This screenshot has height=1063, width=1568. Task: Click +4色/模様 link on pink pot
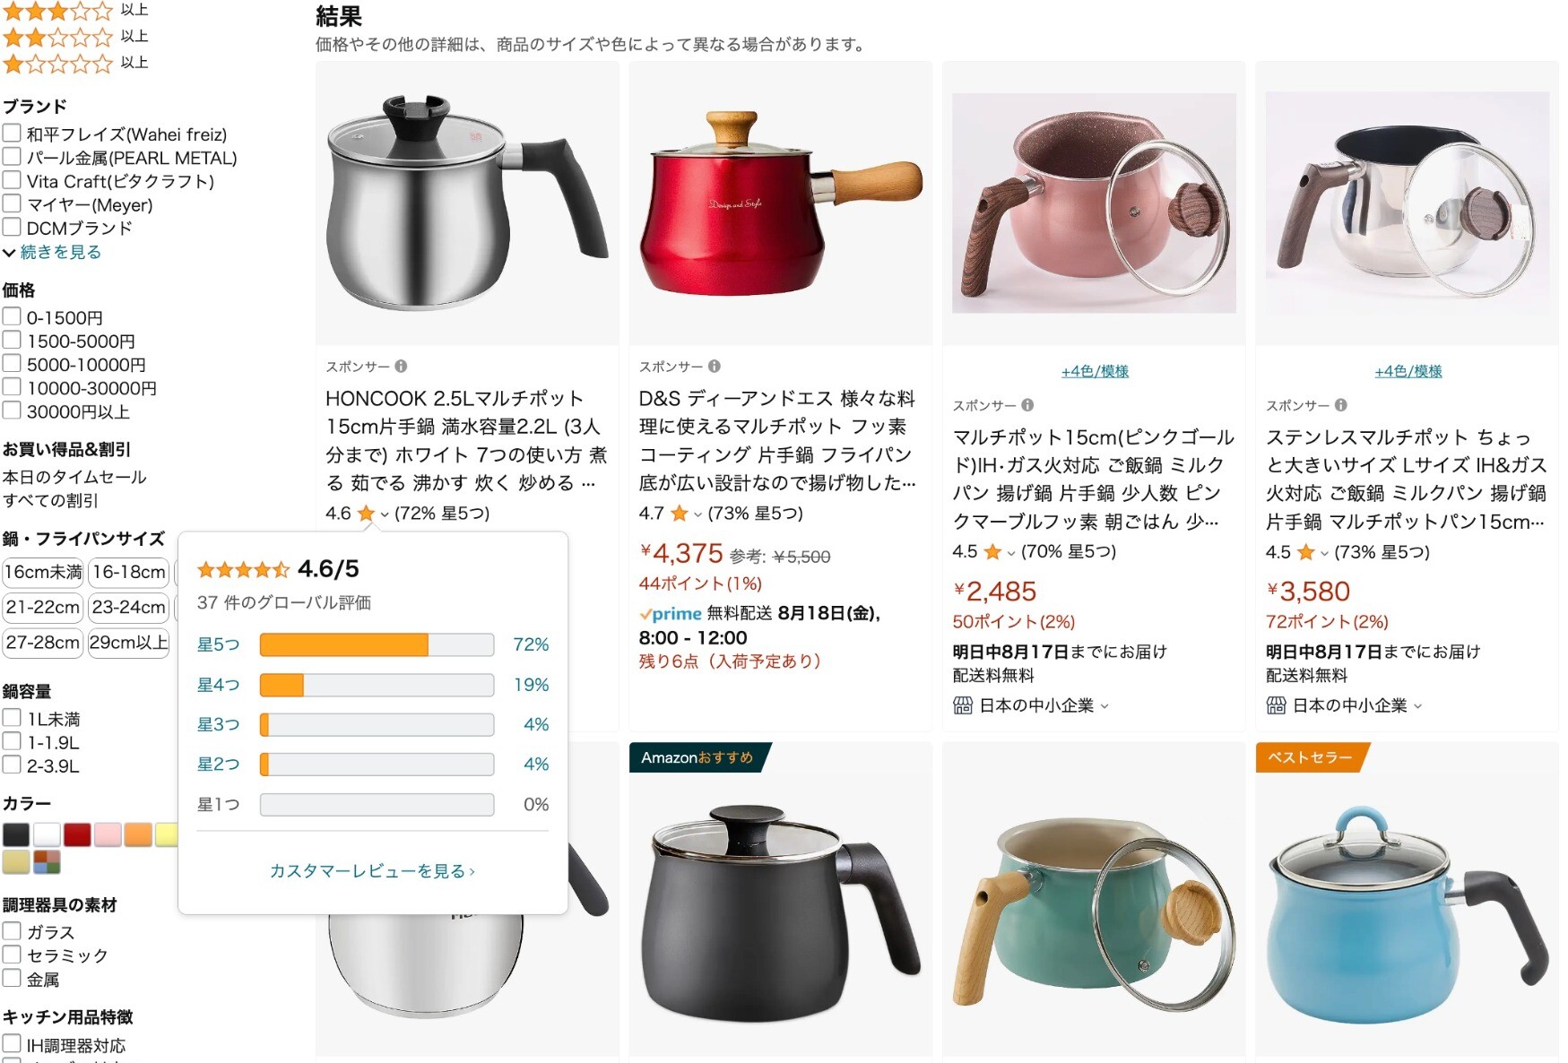(1095, 371)
